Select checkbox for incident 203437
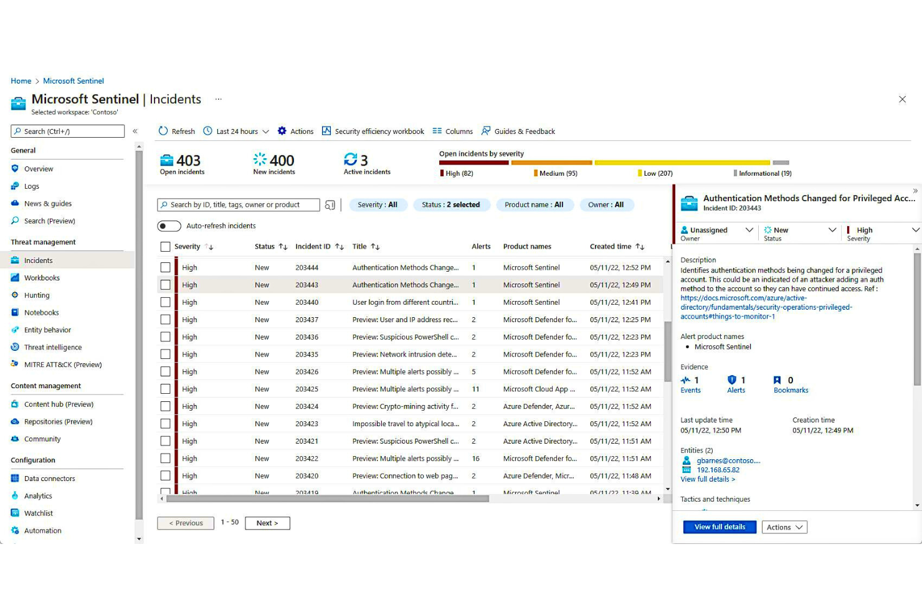This screenshot has height=615, width=922. [x=165, y=320]
